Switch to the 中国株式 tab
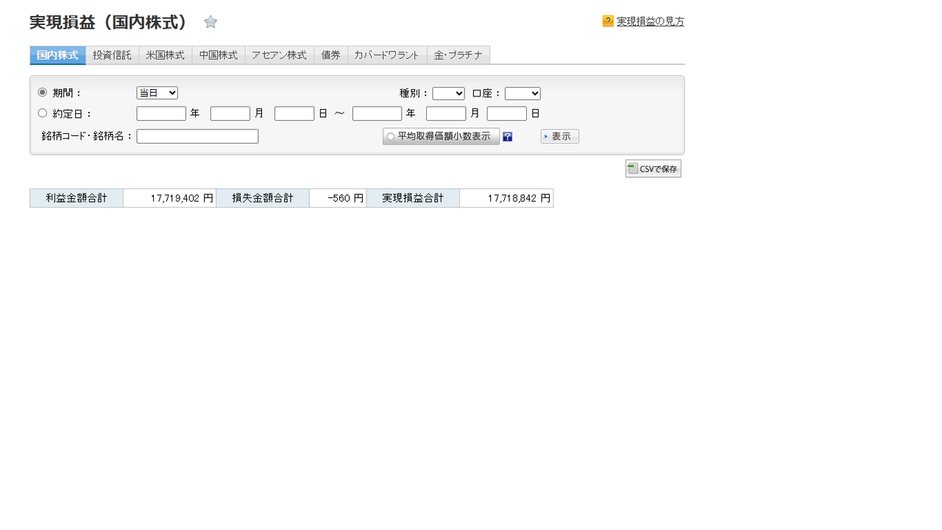Viewport: 942px width, 530px height. click(x=219, y=55)
